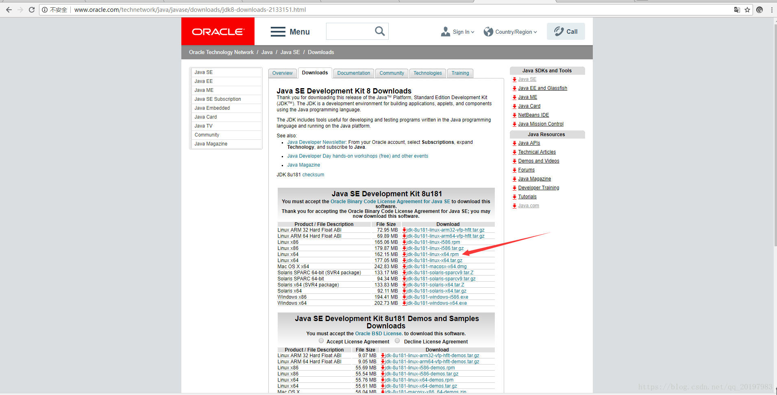Open the hamburger Menu icon
Image resolution: width=777 pixels, height=395 pixels.
tap(278, 32)
